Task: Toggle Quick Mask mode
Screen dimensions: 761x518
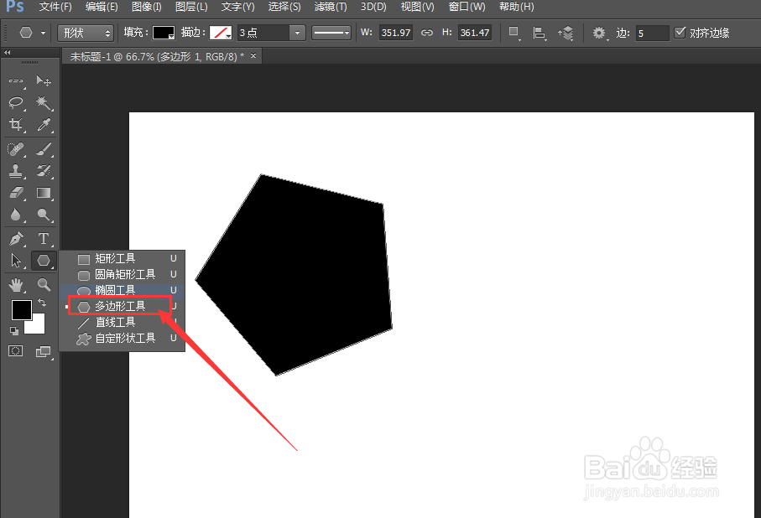Action: (16, 350)
